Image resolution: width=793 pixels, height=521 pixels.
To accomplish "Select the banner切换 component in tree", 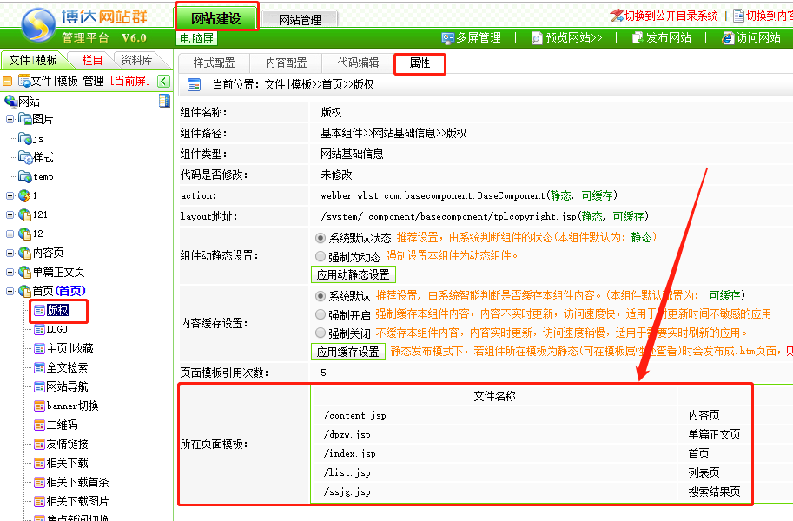I will pos(66,406).
